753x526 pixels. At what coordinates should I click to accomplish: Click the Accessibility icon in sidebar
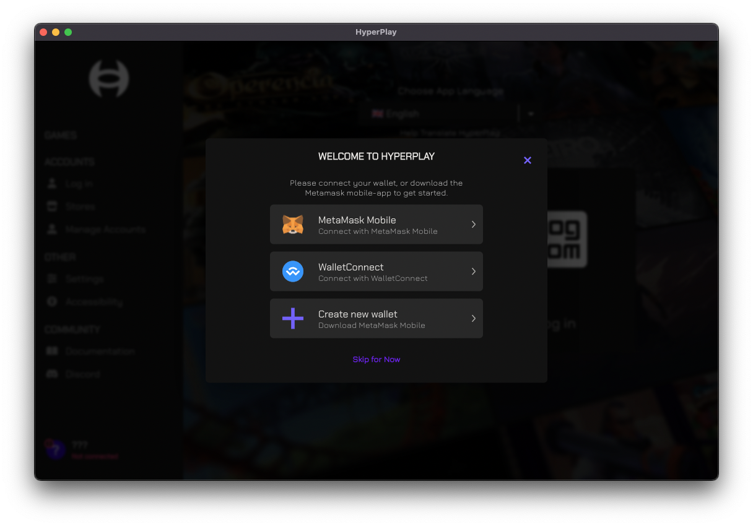tap(53, 302)
